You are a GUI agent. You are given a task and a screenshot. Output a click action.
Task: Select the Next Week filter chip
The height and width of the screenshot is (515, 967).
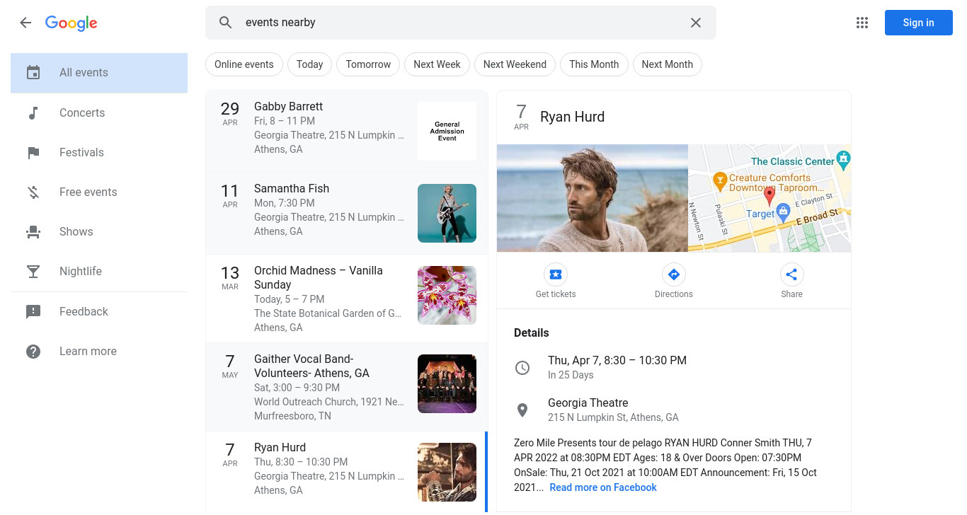(x=437, y=64)
